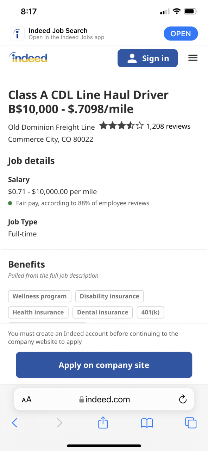Open the Old Dominion Freight Line company link
Viewport: 208px width, 451px height.
[x=51, y=127]
